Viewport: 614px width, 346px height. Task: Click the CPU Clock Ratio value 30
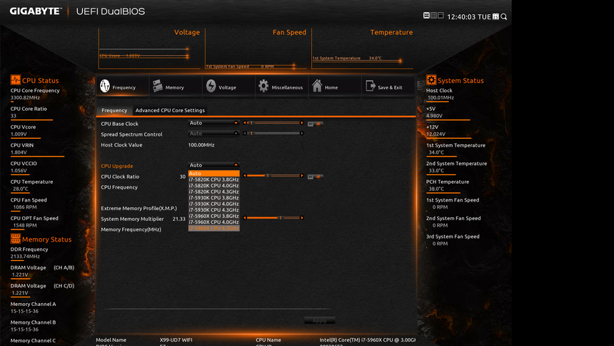tap(183, 177)
